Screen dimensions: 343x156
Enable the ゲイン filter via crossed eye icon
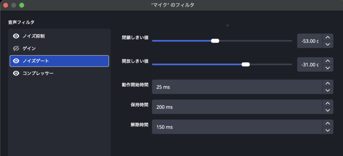pos(16,49)
